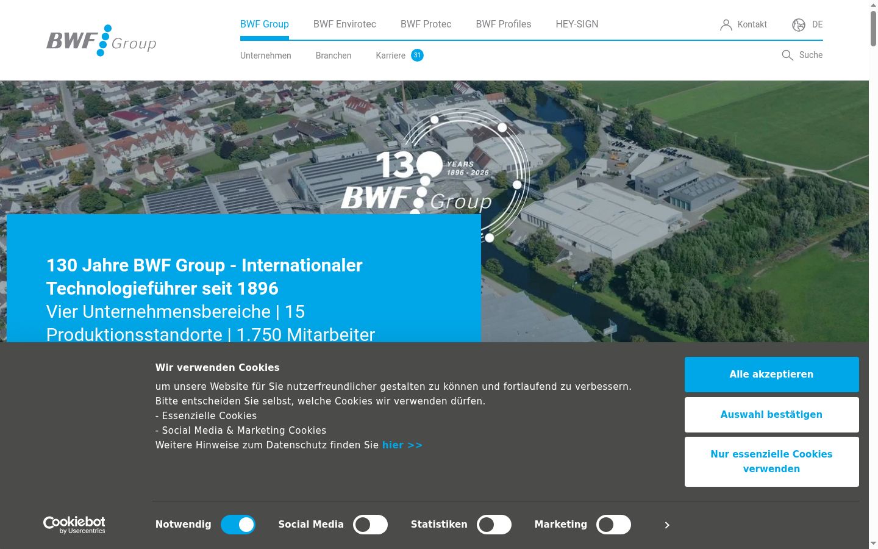Viewport: 878px width, 549px height.
Task: Click the search magnifier icon
Action: (788, 56)
